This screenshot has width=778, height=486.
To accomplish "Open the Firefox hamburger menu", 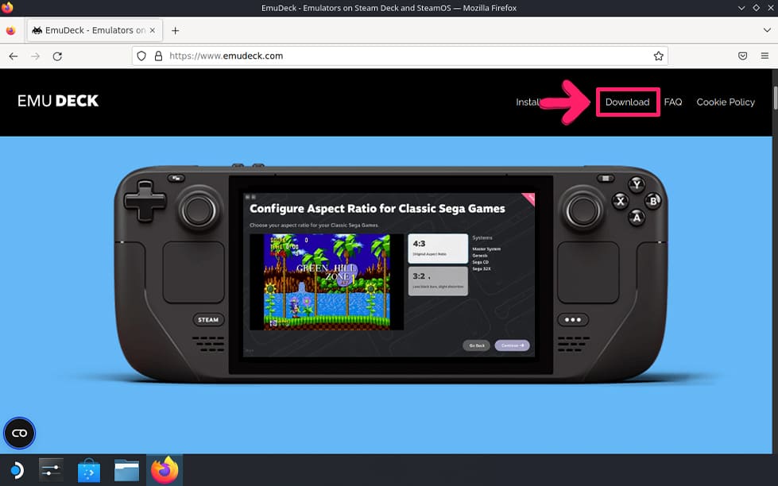I will 764,56.
